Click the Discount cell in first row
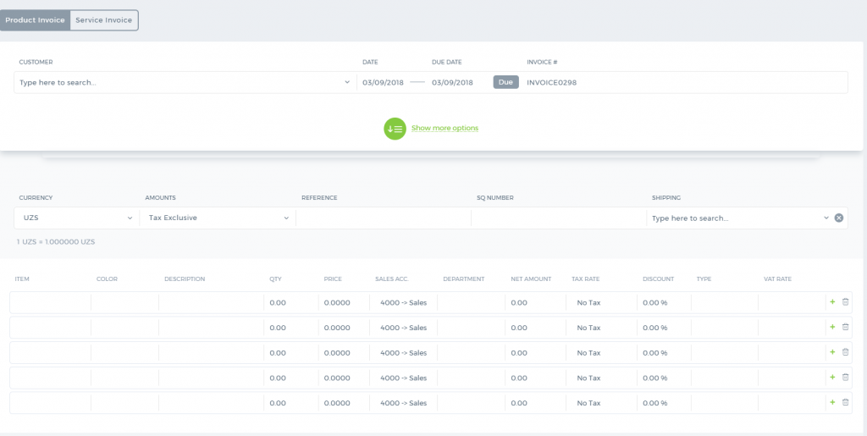The height and width of the screenshot is (436, 867). point(664,303)
